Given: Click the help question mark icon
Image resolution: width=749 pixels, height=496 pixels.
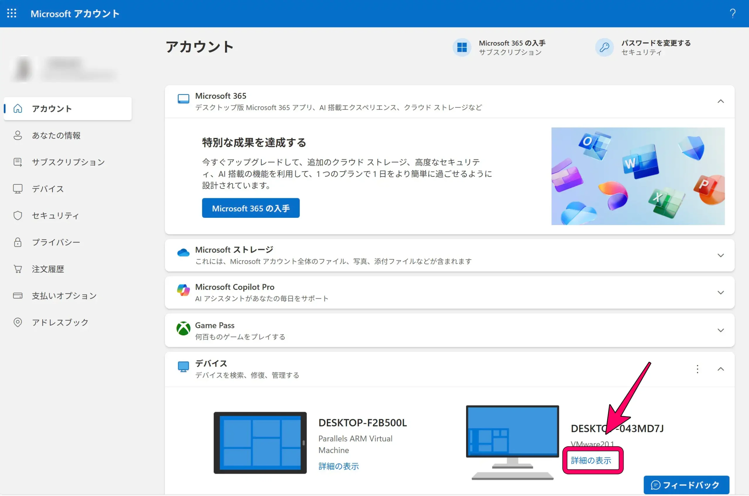Looking at the screenshot, I should [x=733, y=13].
